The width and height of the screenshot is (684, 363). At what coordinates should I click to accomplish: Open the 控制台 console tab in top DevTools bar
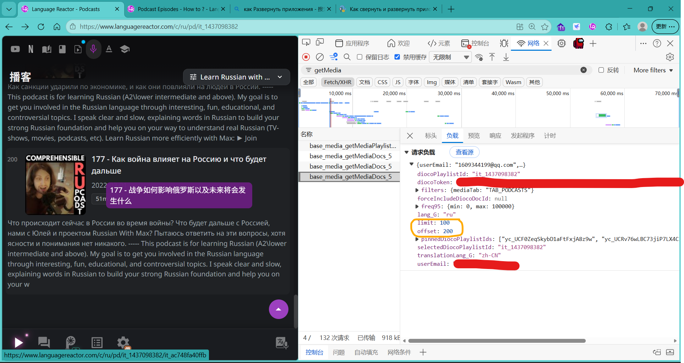[x=475, y=43]
